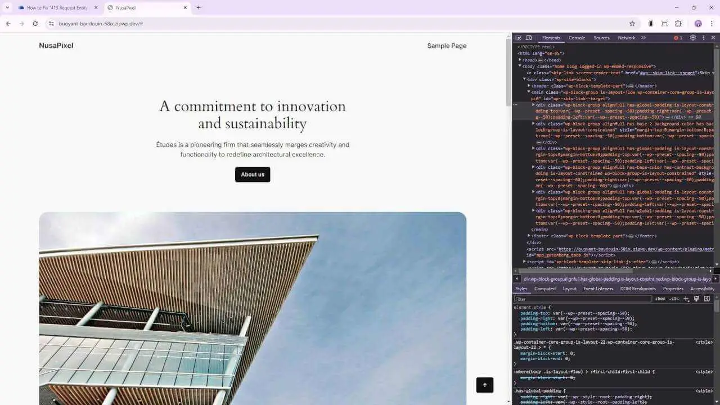This screenshot has width=720, height=405.
Task: Toggle the :hov element state panel
Action: click(x=660, y=299)
